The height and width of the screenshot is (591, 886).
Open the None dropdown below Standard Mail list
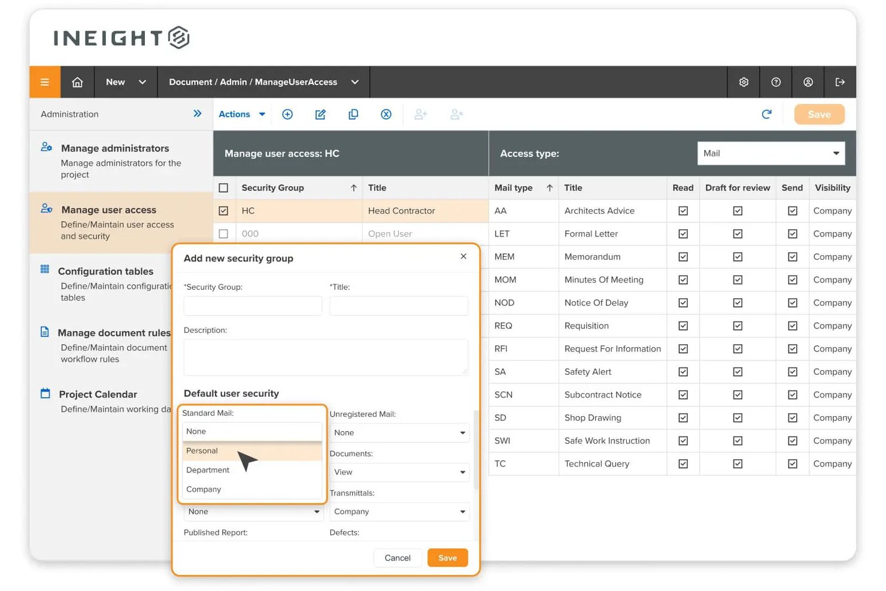point(254,511)
